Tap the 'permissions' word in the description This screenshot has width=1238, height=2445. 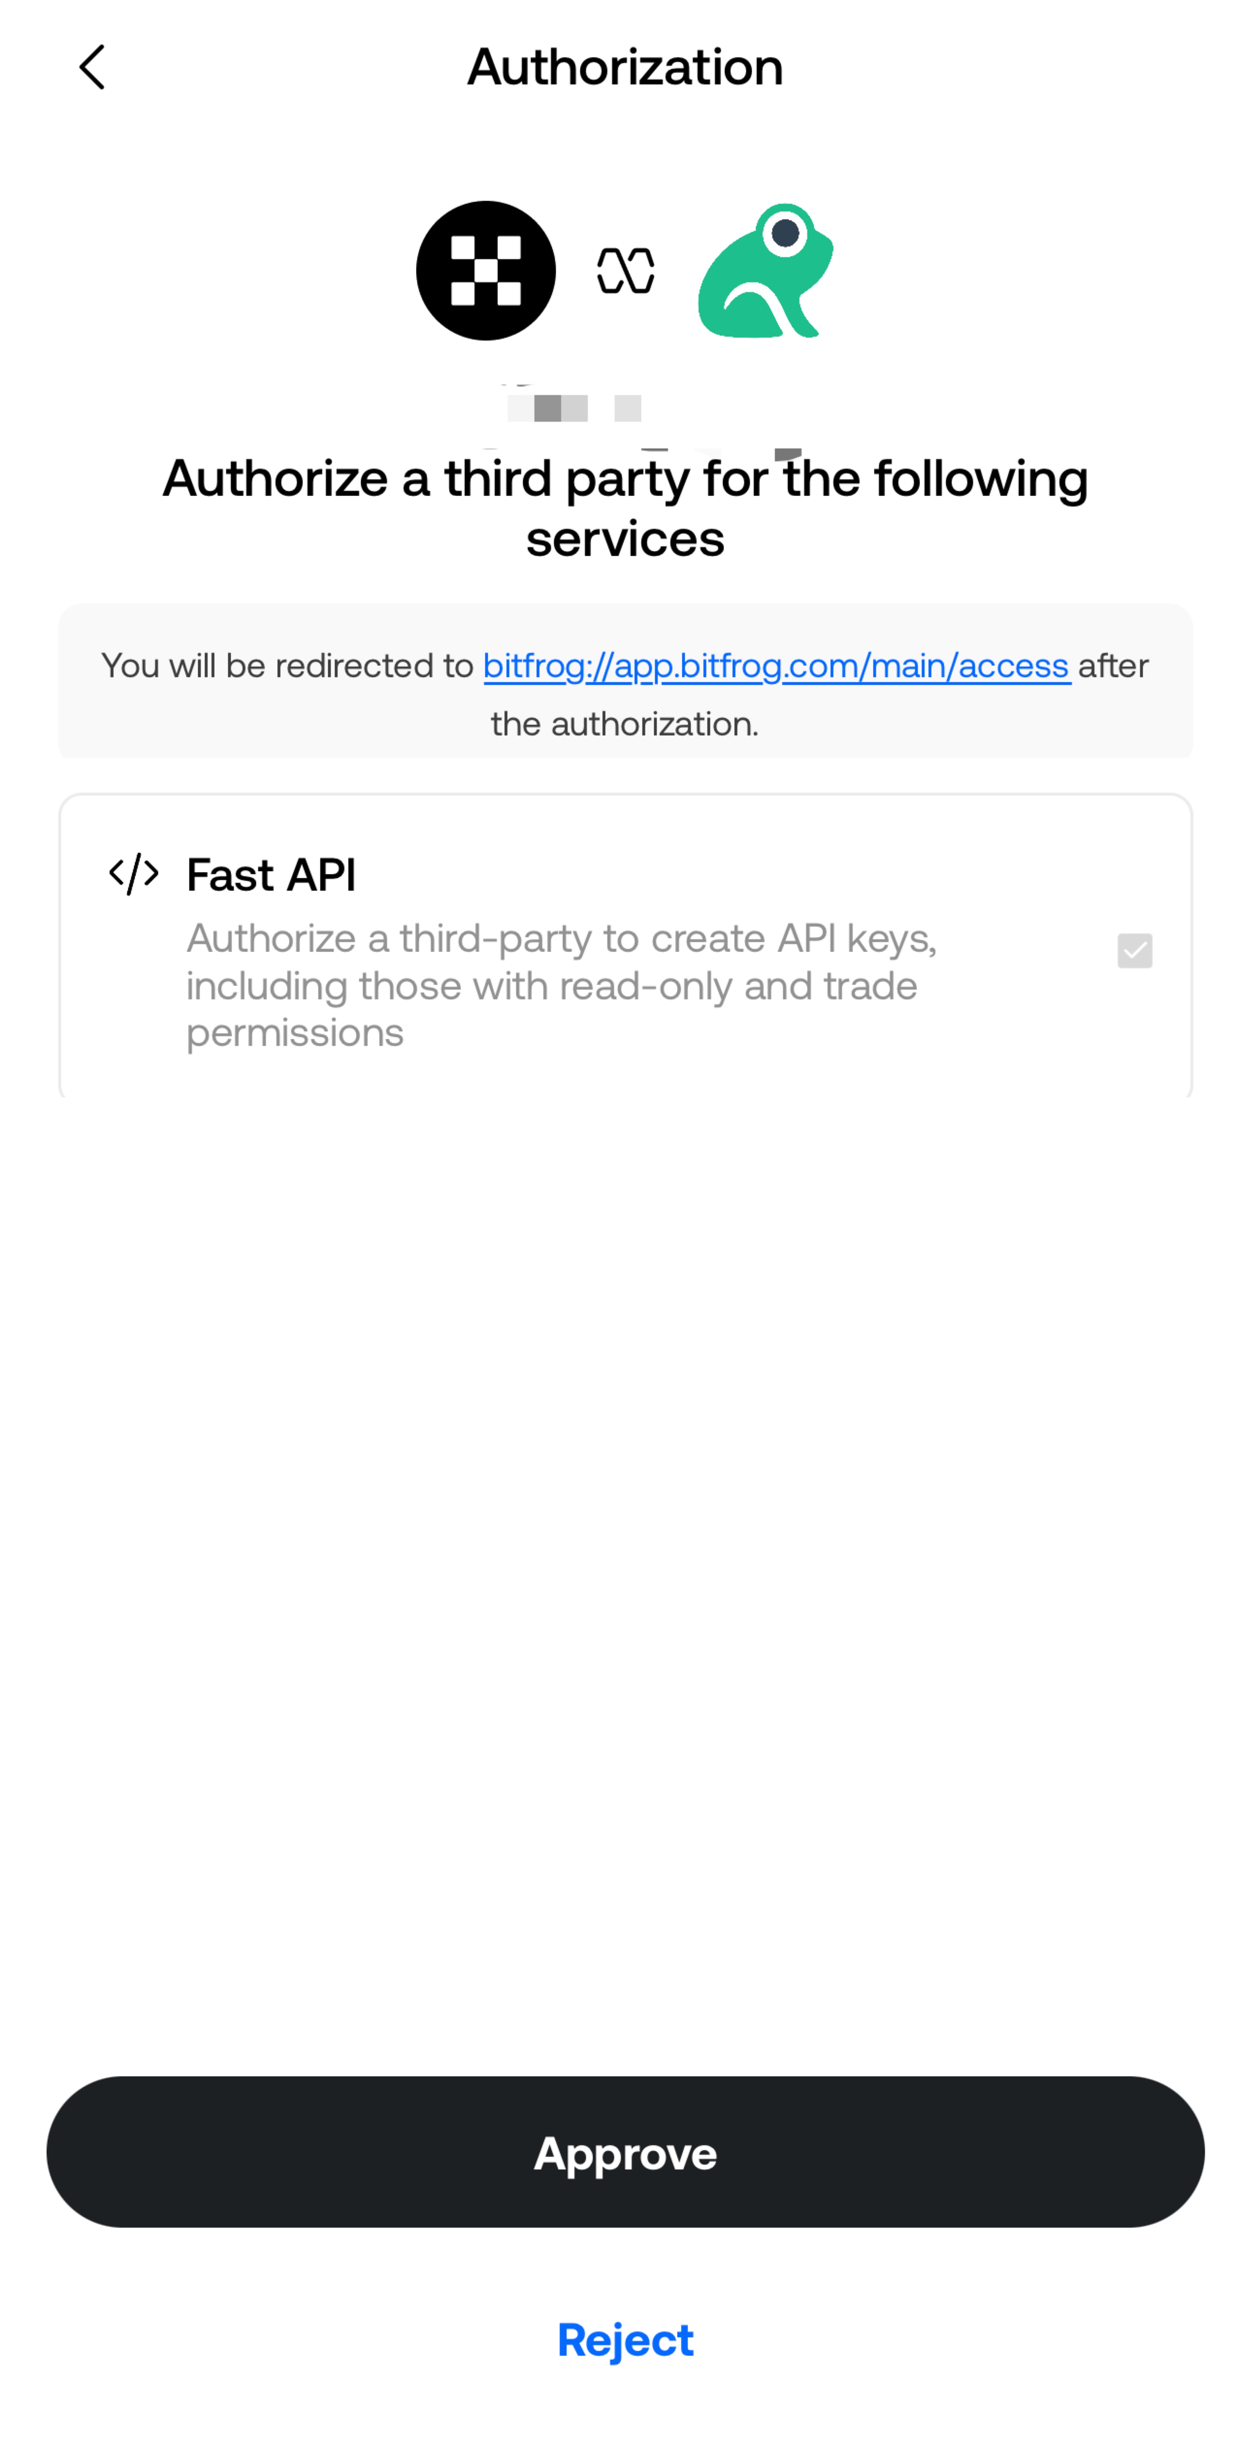(x=295, y=1033)
